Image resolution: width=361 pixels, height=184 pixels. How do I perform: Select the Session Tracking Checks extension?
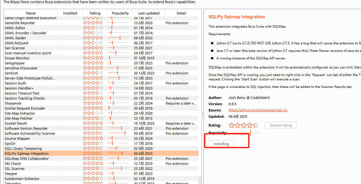tap(101, 98)
